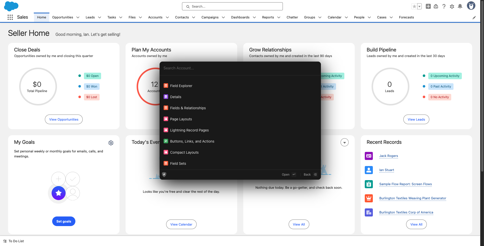Choose Buttons, Links, and Actions entry

240,141
